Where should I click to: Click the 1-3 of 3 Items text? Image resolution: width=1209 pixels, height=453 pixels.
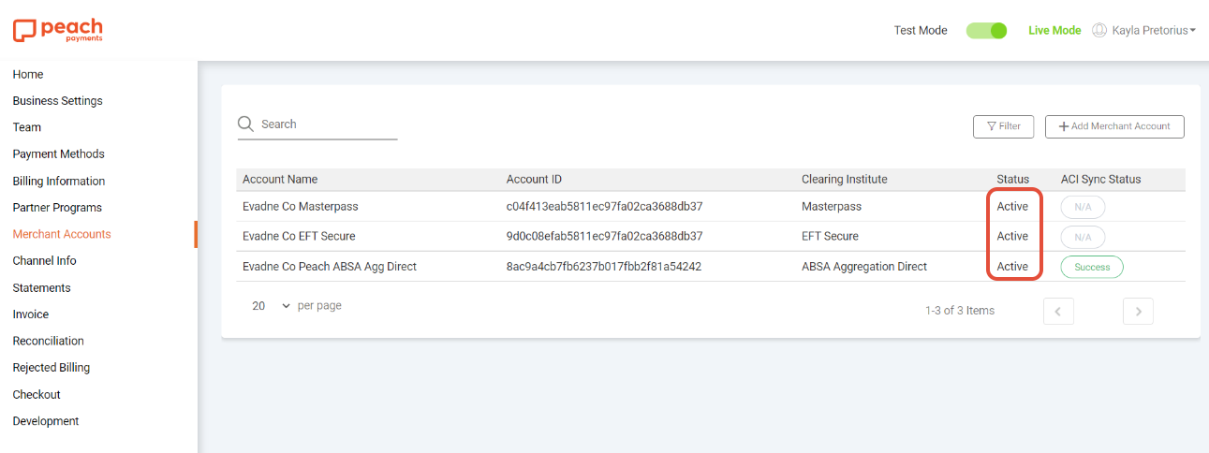(x=960, y=311)
